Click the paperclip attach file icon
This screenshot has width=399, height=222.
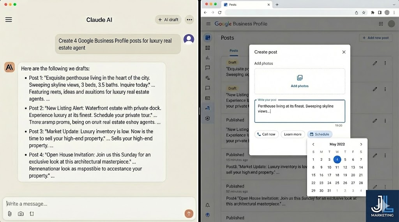coord(9,214)
